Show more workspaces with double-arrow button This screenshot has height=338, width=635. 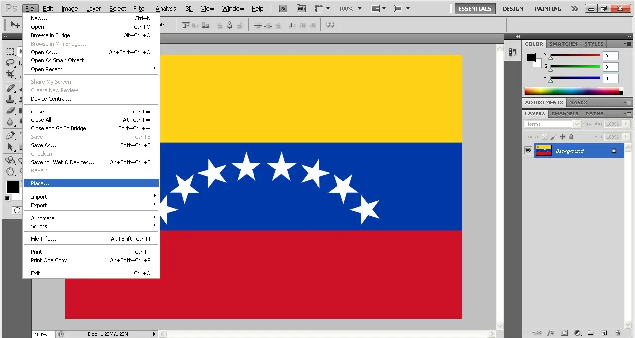(x=574, y=8)
